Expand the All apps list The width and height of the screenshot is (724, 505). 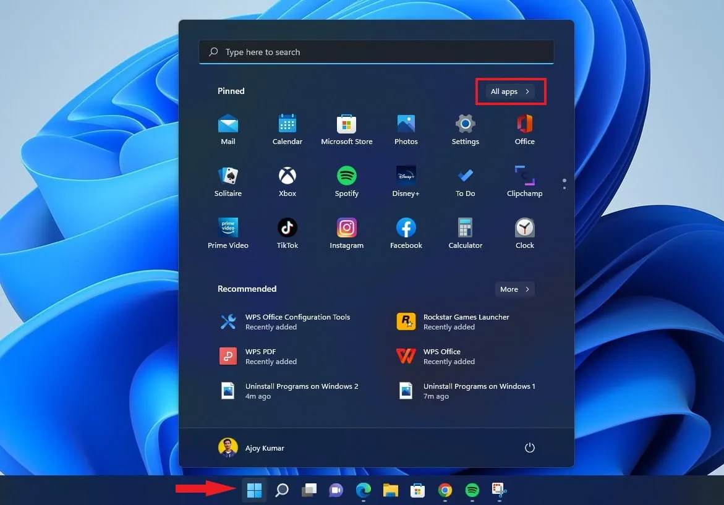[x=510, y=91]
